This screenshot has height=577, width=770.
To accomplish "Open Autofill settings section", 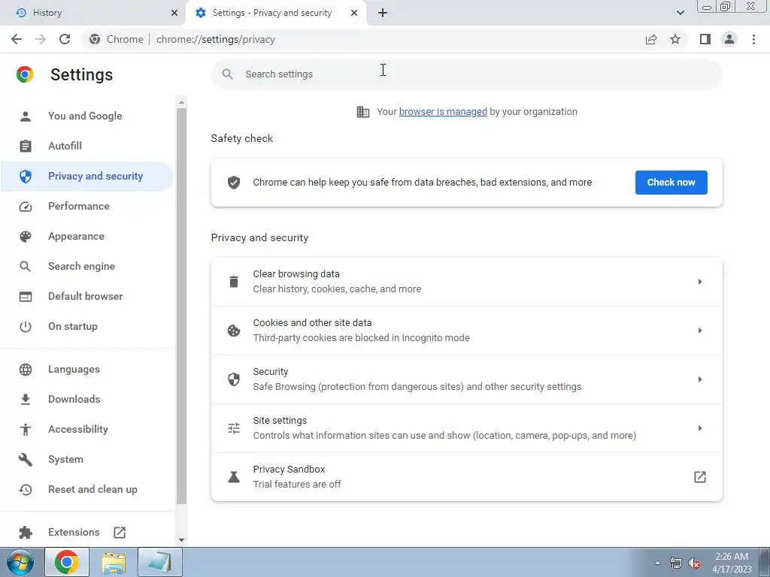I will [x=87, y=147].
